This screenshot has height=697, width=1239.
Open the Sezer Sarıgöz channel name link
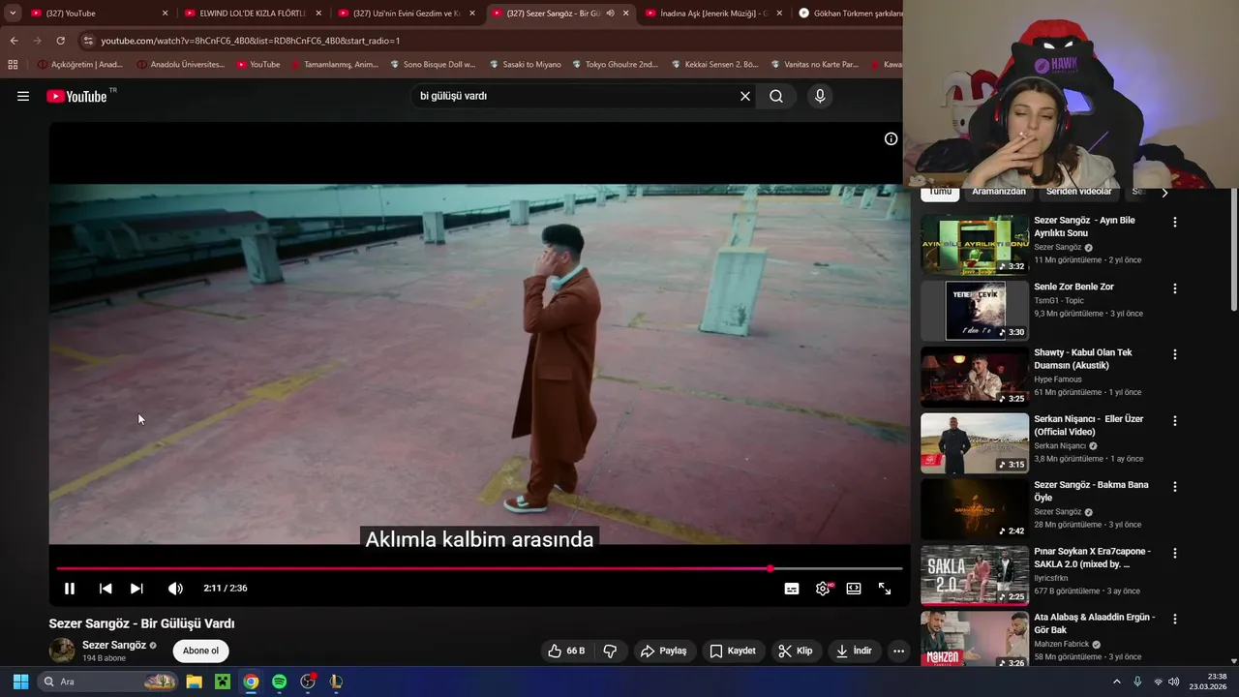point(114,645)
